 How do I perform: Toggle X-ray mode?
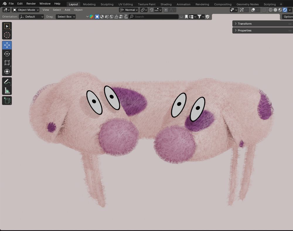pyautogui.click(x=264, y=10)
